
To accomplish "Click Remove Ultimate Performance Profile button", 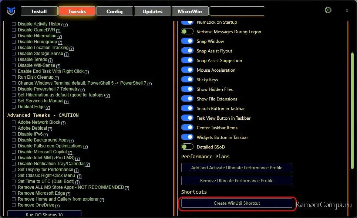I will [236, 180].
